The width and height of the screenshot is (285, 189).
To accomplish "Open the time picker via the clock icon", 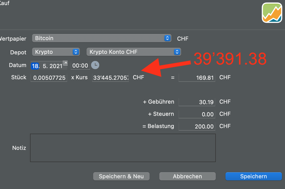I will click(x=95, y=65).
